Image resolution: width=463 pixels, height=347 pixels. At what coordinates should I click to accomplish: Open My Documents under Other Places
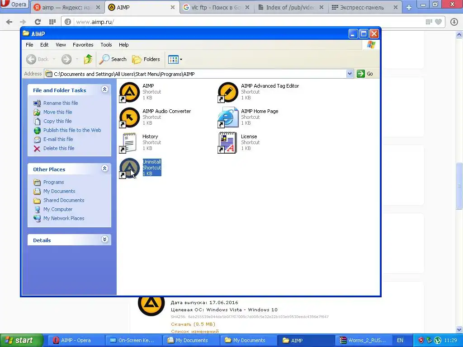(59, 191)
